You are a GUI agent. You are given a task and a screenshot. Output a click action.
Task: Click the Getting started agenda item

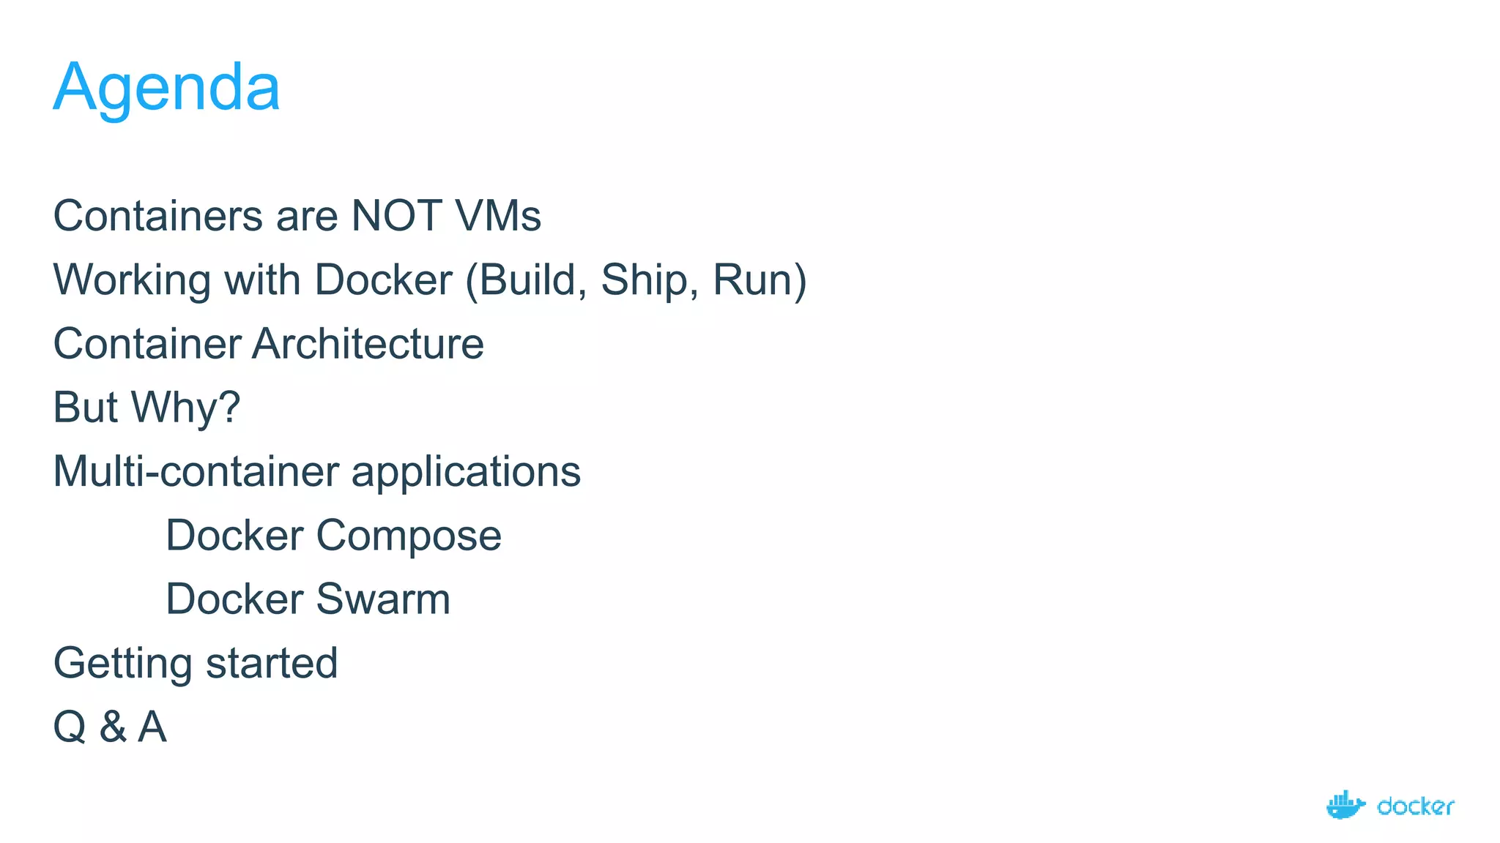(196, 663)
